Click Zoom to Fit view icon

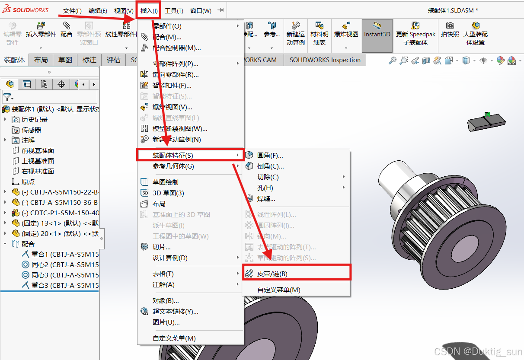click(x=392, y=61)
